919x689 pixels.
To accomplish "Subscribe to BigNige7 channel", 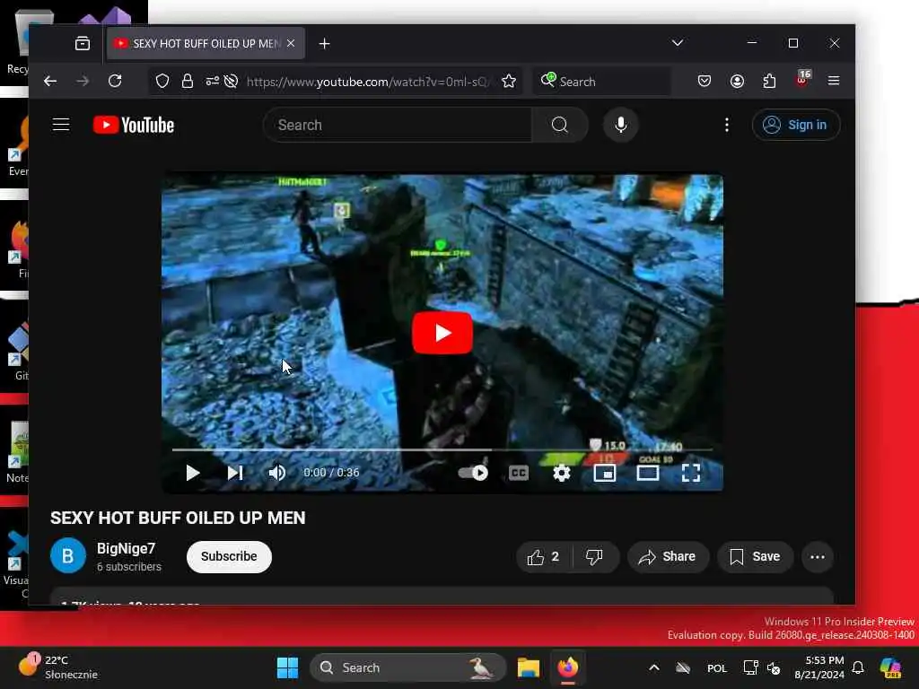I will coord(229,556).
